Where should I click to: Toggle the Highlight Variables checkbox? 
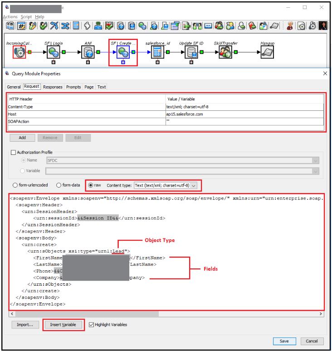pos(91,325)
